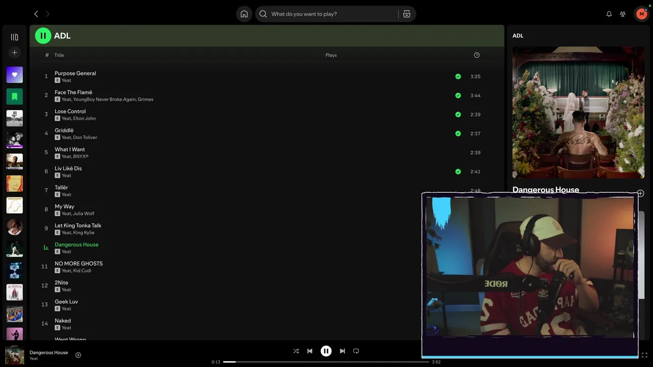Open the Friend Activity icon

(x=622, y=14)
